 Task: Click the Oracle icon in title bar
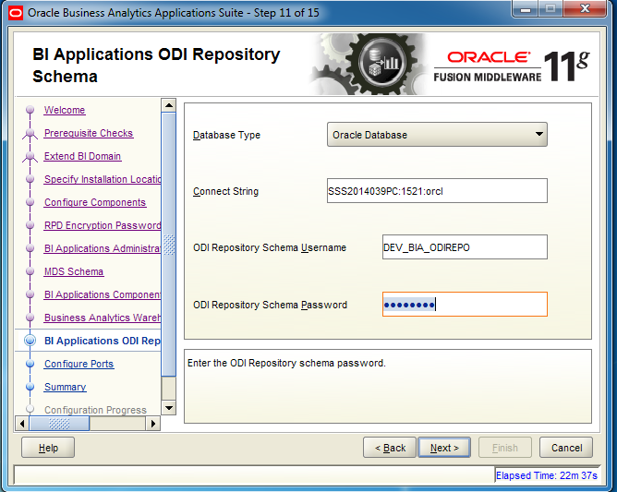pyautogui.click(x=16, y=13)
